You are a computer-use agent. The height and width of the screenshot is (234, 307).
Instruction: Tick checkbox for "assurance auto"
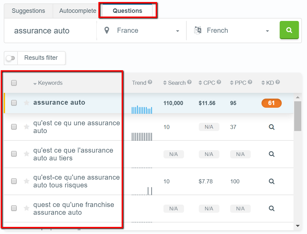click(x=14, y=103)
